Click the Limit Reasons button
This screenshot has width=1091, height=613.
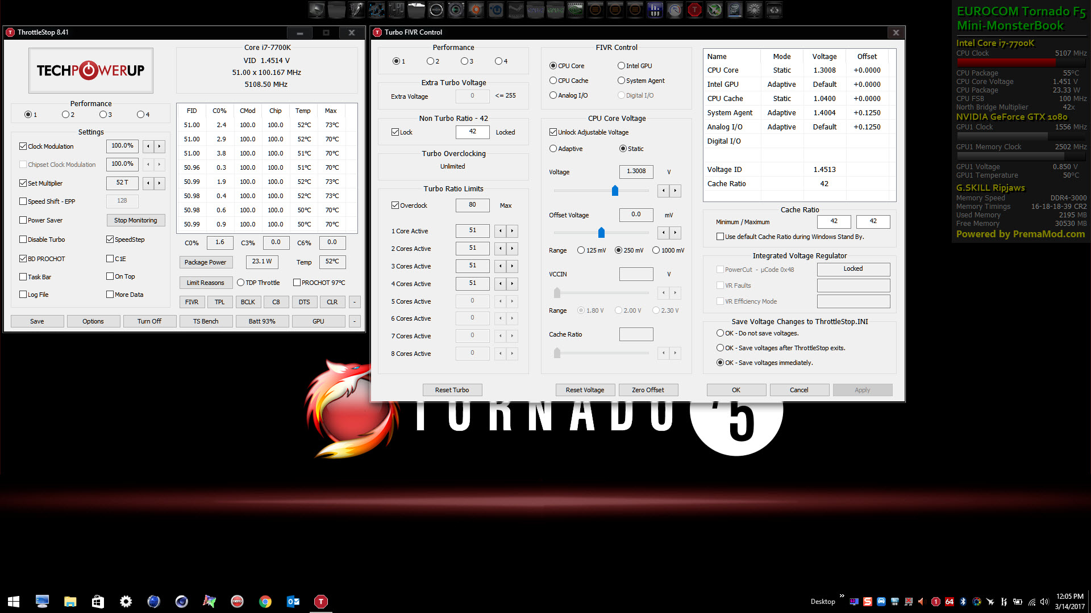click(x=206, y=283)
